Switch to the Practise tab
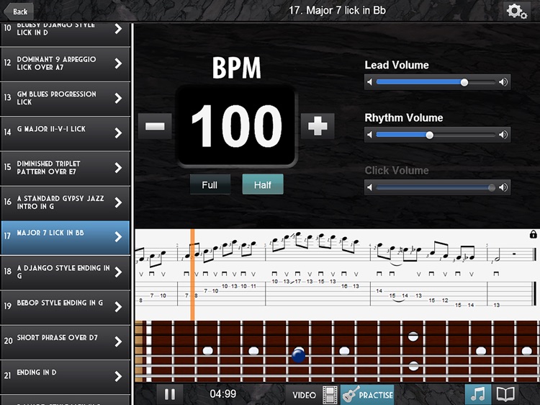The width and height of the screenshot is (540, 405). (x=367, y=395)
